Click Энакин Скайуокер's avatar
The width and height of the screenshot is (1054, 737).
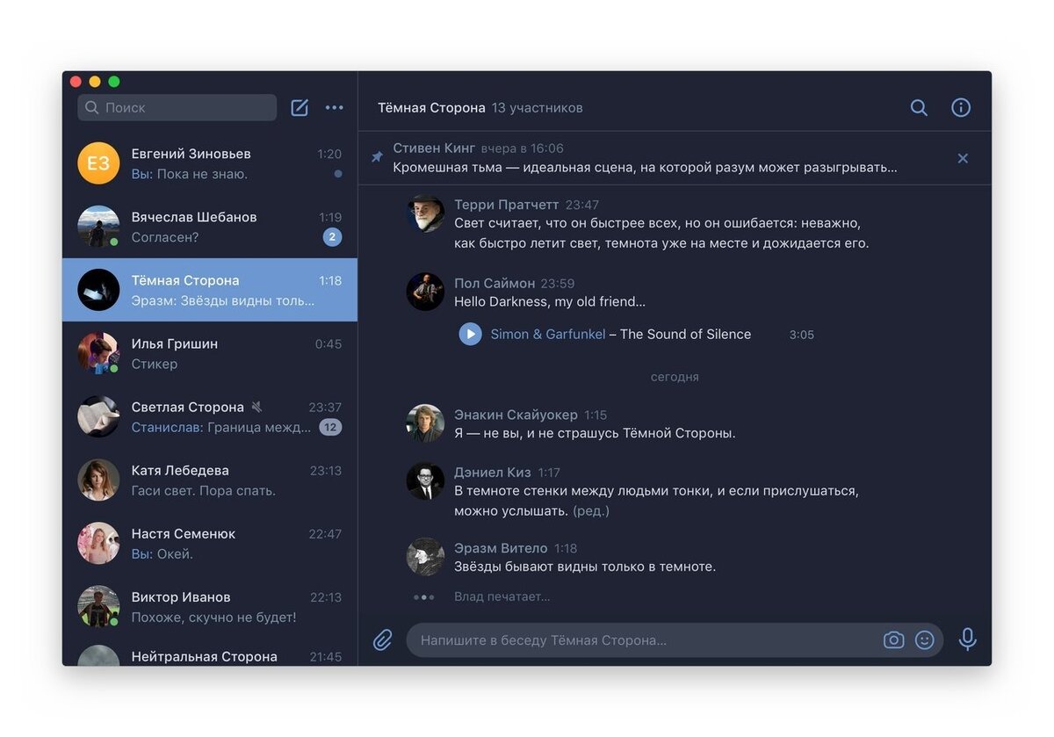425,423
